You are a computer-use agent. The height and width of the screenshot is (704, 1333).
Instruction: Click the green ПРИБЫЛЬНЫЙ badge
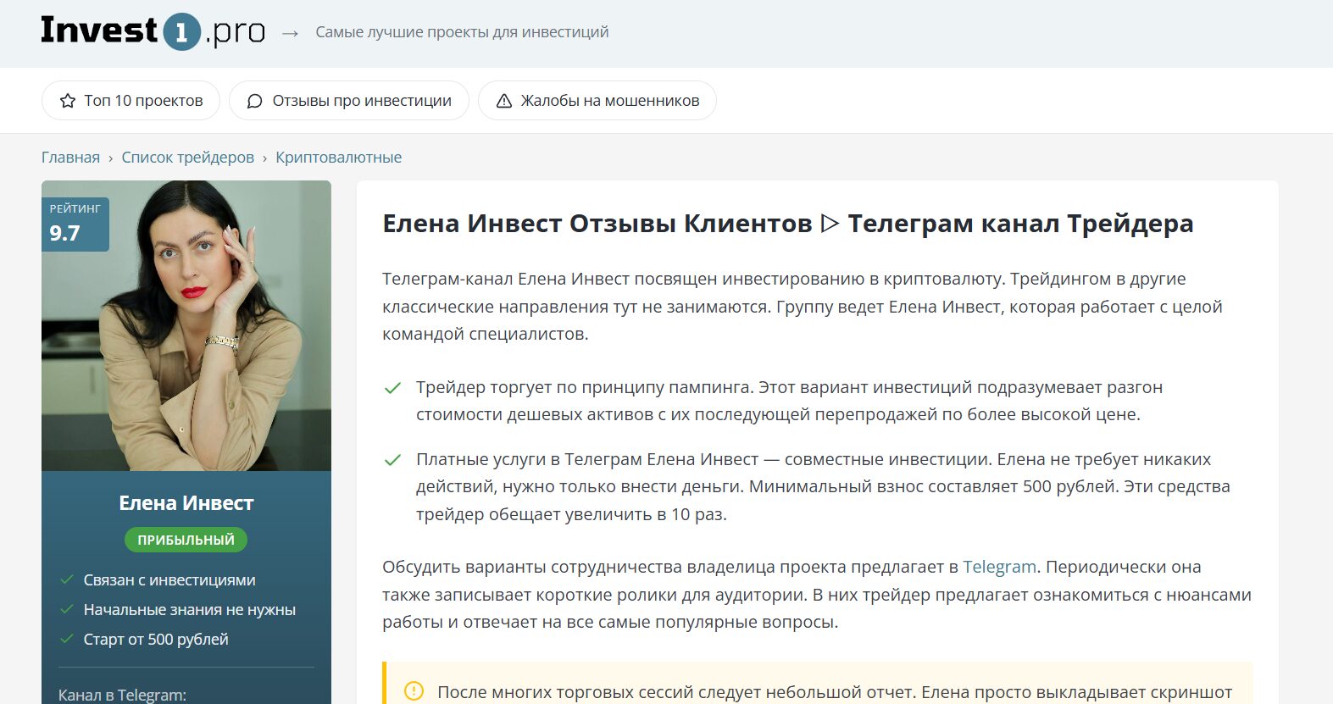(x=186, y=540)
